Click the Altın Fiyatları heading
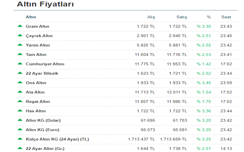Viewport: 244px width, 152px height. (x=45, y=4)
